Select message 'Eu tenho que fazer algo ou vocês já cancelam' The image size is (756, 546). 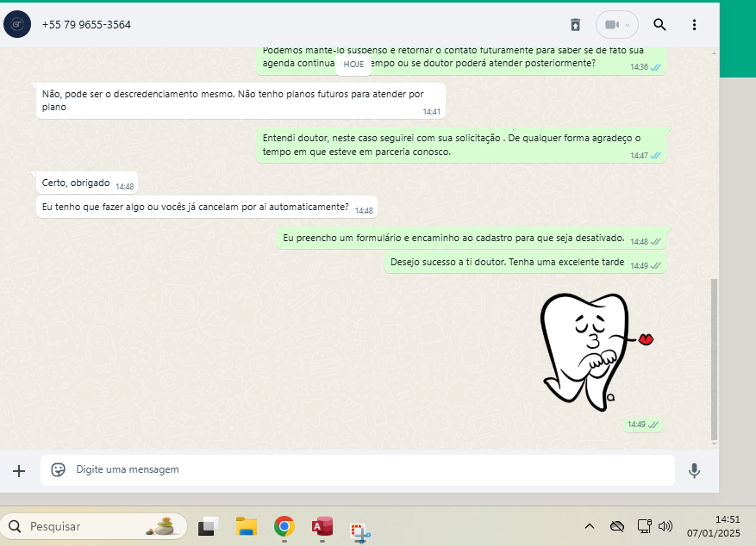207,207
